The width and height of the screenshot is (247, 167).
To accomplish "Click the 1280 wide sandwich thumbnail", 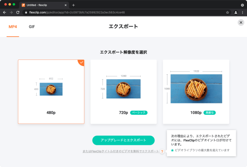I will click(123, 89).
